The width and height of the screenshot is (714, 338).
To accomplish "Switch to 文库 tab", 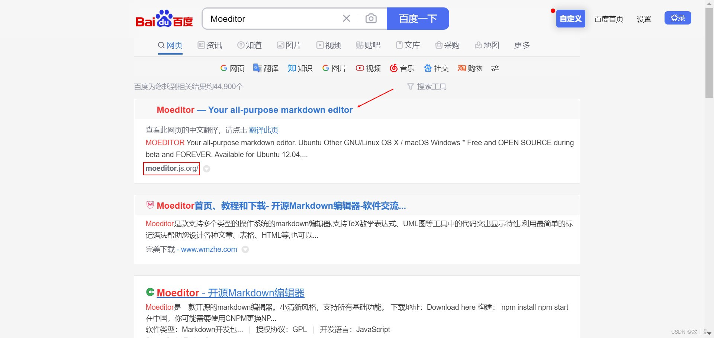I will click(408, 45).
